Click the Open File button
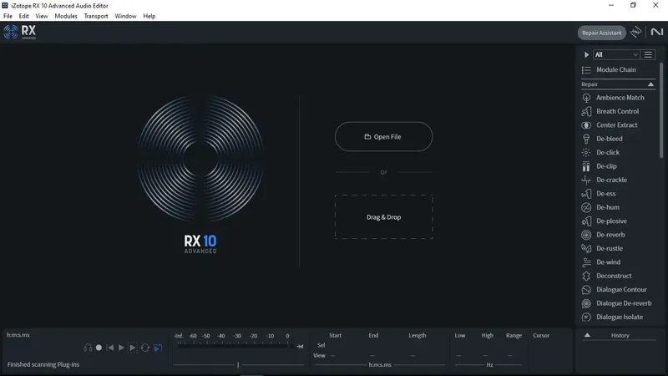 tap(383, 137)
